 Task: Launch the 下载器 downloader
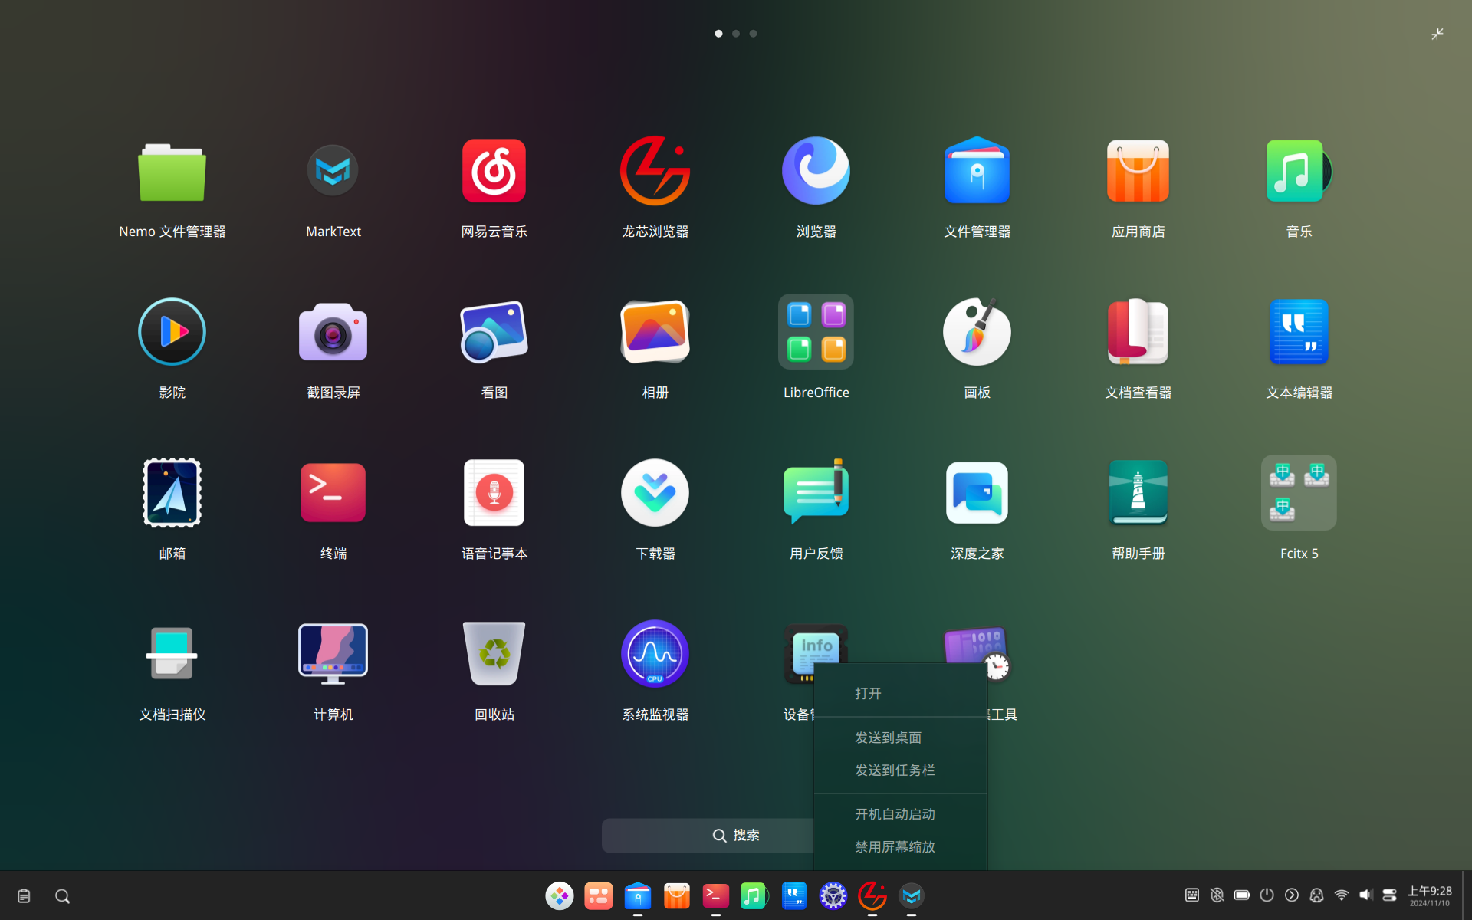655,494
